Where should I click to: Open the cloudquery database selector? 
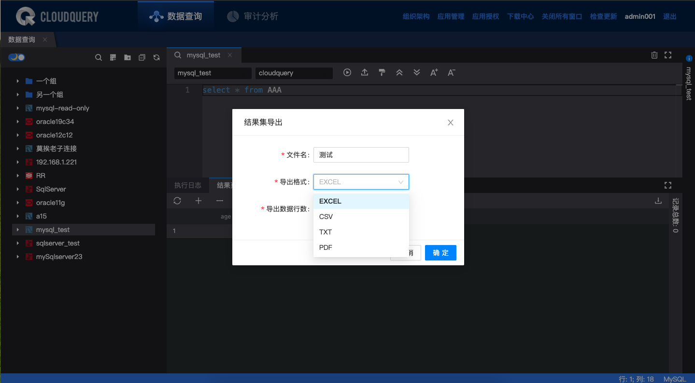[294, 73]
